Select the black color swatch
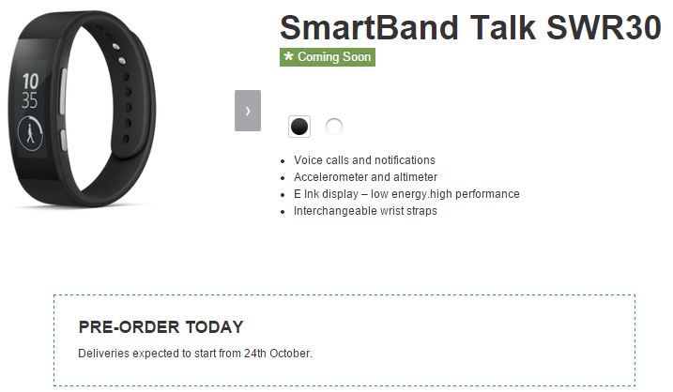This screenshot has height=392, width=673. coord(299,127)
